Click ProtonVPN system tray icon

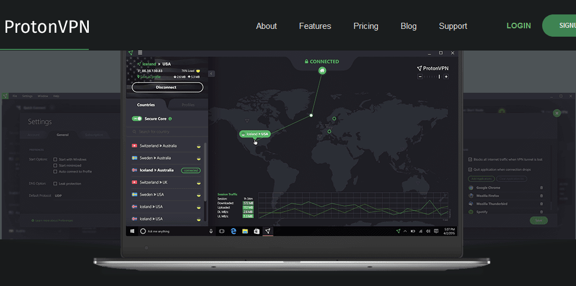(x=398, y=231)
